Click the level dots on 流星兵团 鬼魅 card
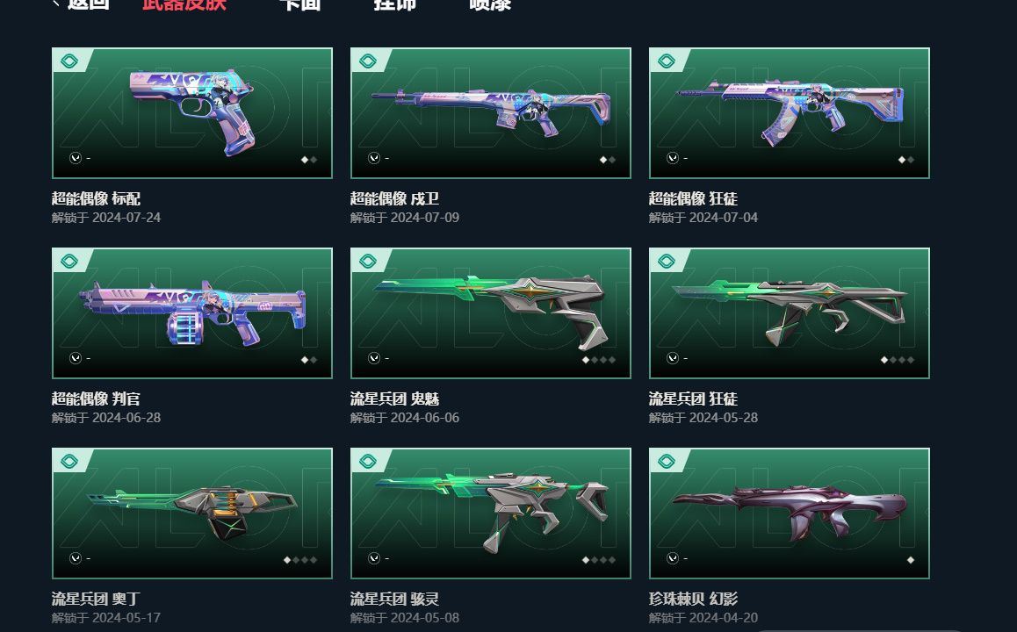The image size is (1017, 632). [599, 360]
